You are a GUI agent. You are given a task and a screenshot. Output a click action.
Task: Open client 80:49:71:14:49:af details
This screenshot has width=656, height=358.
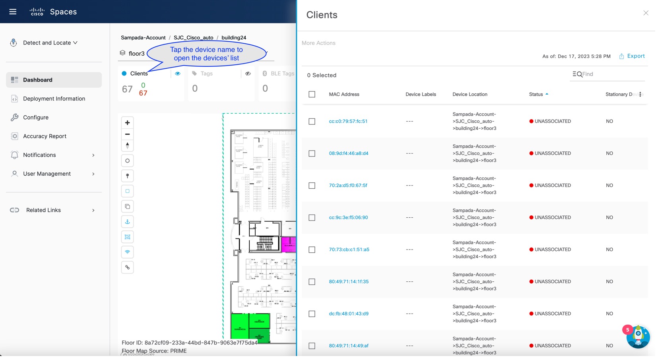pyautogui.click(x=349, y=346)
